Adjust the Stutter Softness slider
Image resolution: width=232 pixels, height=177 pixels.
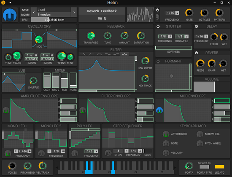173,48
